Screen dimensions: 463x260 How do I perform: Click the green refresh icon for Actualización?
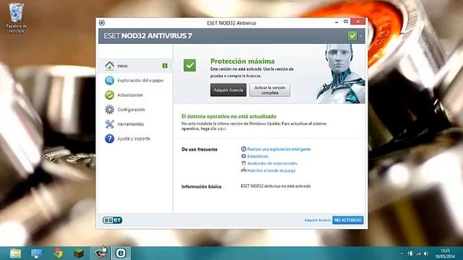coord(109,95)
